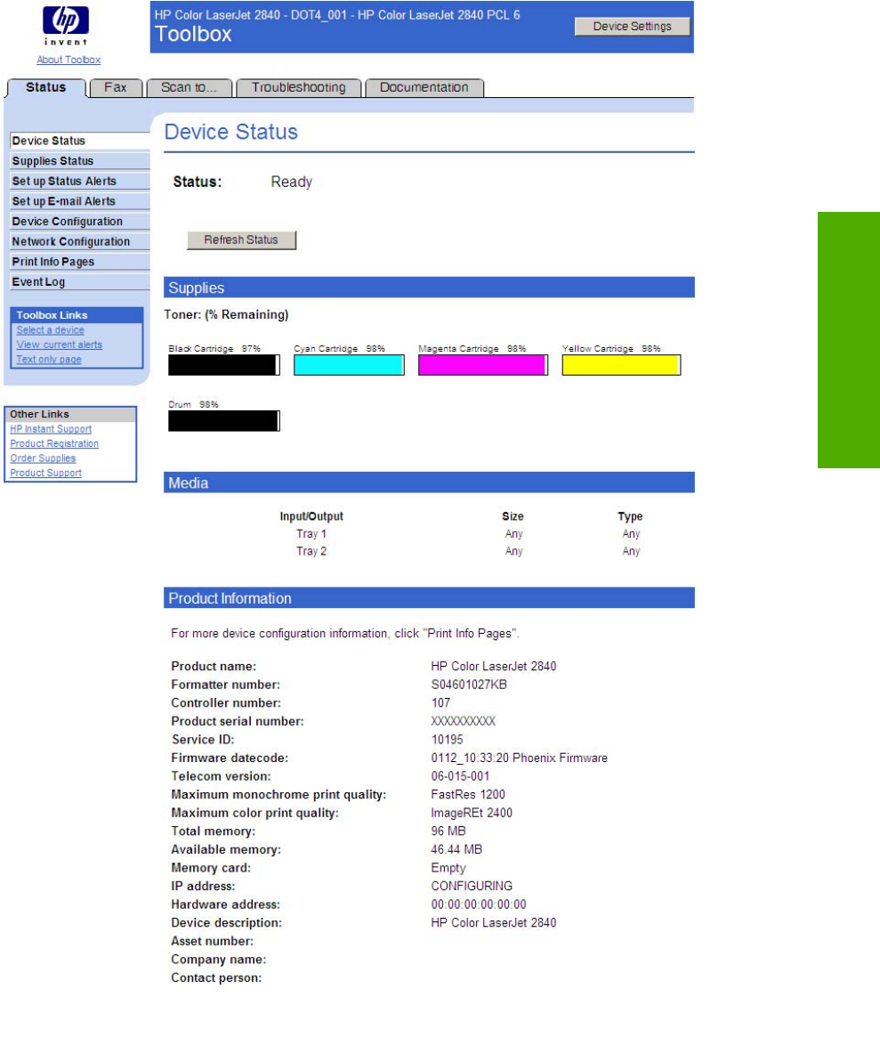Click the Ready status text
880x1046 pixels.
click(291, 182)
